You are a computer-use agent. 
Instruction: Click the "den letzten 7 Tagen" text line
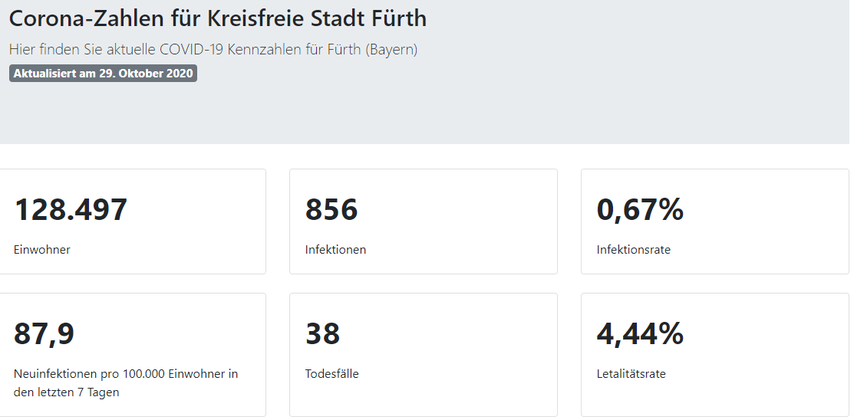(x=67, y=392)
